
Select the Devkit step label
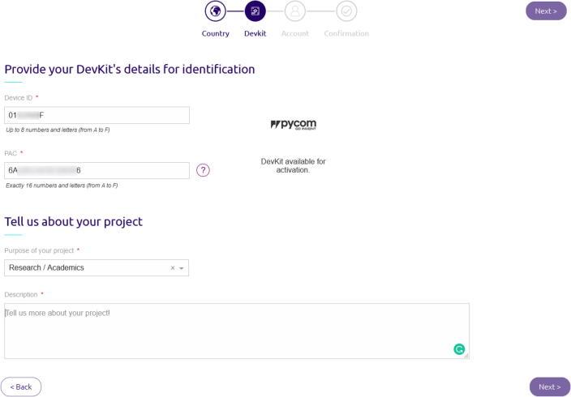coord(255,34)
